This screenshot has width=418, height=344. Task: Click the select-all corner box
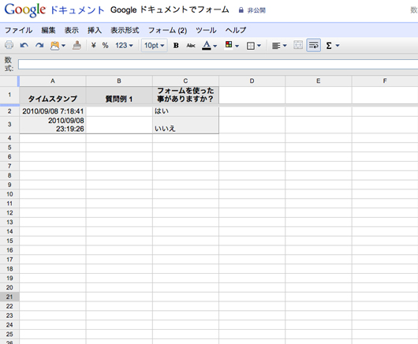coord(9,80)
